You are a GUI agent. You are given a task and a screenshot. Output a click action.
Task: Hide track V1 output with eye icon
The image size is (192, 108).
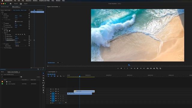tap(58, 94)
